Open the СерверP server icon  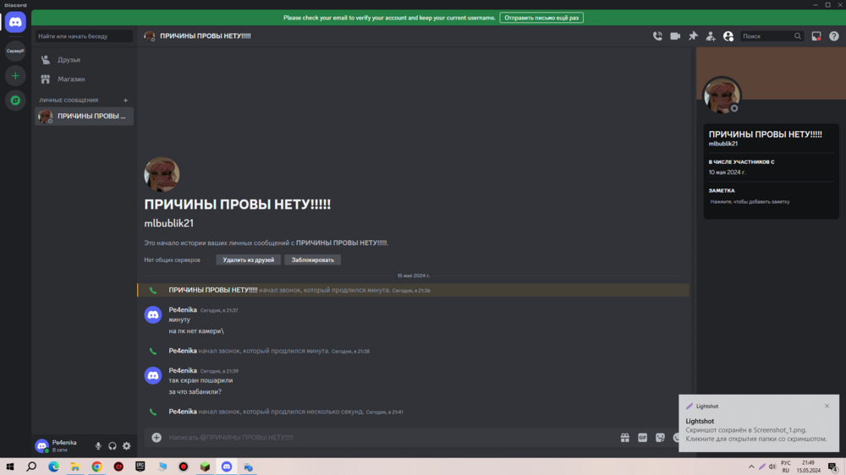(x=15, y=51)
